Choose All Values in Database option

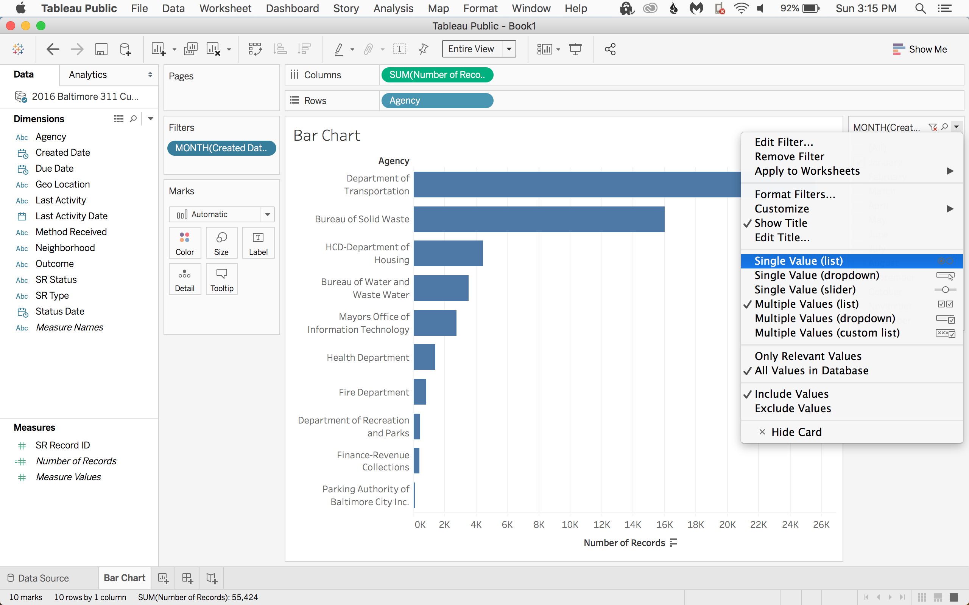click(x=852, y=371)
